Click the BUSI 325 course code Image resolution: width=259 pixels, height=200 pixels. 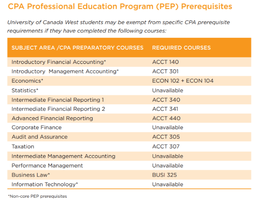[x=165, y=175]
